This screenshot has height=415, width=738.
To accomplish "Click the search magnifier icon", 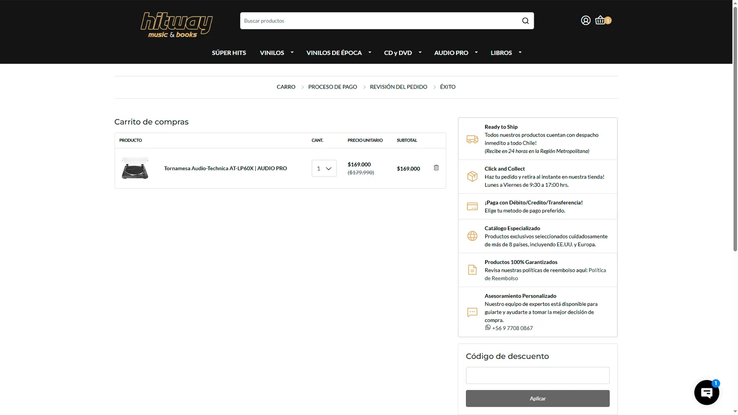I will point(525,21).
